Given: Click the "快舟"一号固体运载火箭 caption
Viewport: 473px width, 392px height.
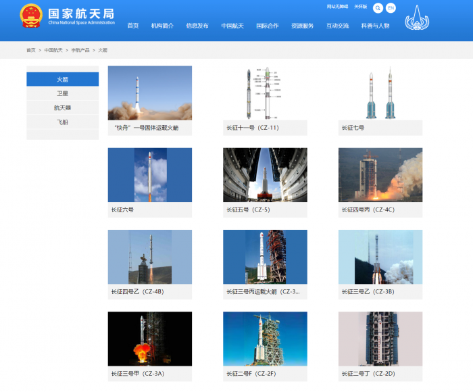Looking at the screenshot, I should 147,128.
